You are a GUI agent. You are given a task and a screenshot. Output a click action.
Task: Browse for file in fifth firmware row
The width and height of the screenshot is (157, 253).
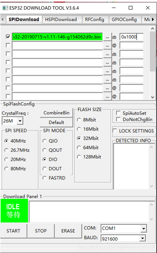[x=107, y=71]
